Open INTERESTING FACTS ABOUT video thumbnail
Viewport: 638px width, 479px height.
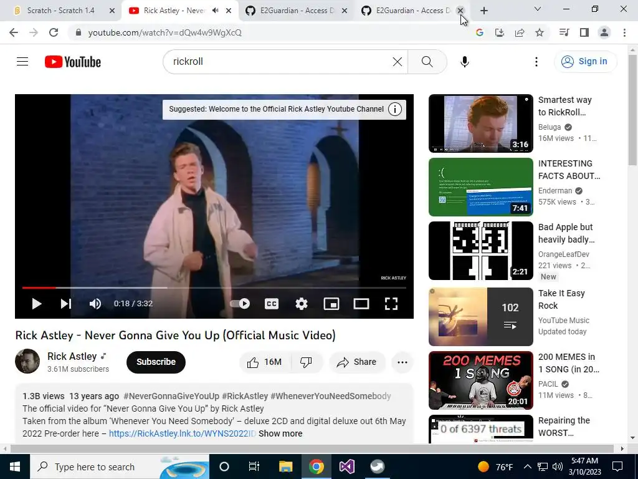point(480,187)
